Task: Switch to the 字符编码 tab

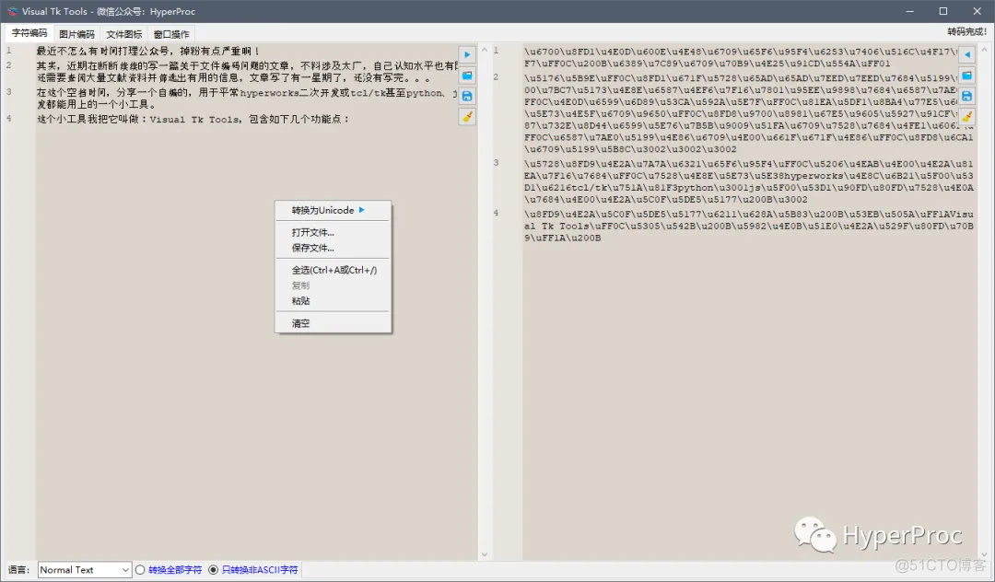Action: (x=29, y=33)
